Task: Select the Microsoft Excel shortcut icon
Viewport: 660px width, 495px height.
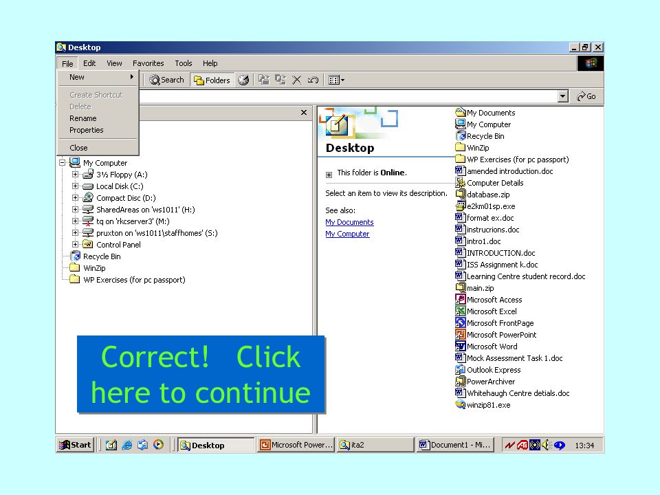Action: [x=461, y=311]
